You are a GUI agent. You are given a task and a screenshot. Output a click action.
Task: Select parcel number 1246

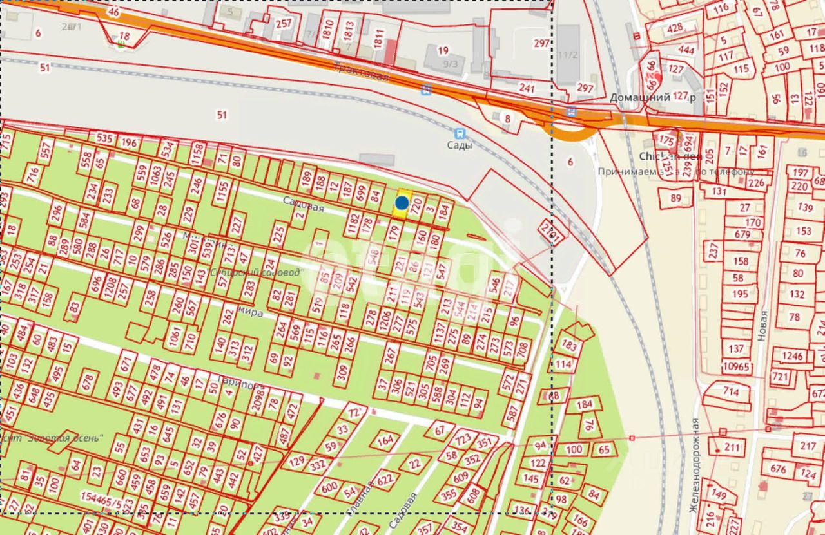pos(792,356)
